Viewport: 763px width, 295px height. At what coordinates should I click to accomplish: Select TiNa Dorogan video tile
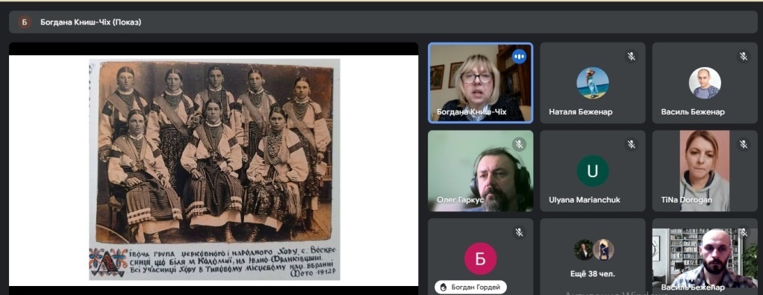[705, 171]
